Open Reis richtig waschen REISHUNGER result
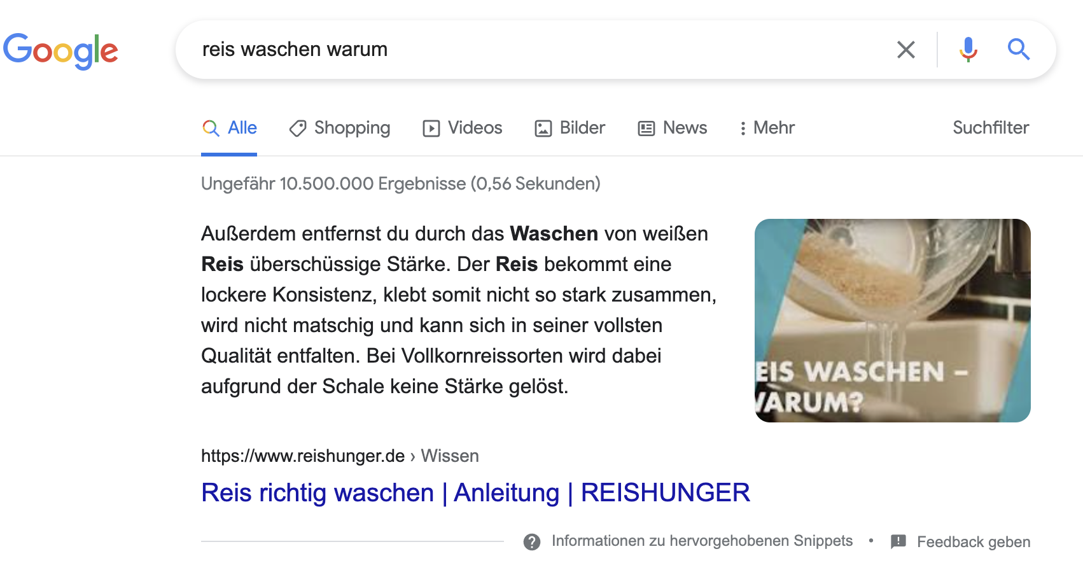Viewport: 1083px width, 584px height. tap(475, 493)
